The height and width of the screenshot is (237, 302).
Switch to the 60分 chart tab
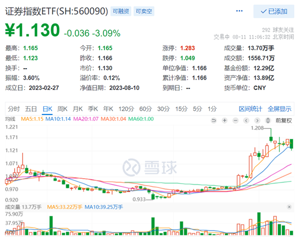(x=146, y=109)
